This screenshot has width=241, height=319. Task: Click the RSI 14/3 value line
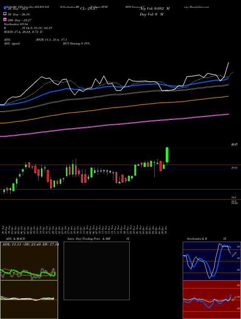pos(28,28)
